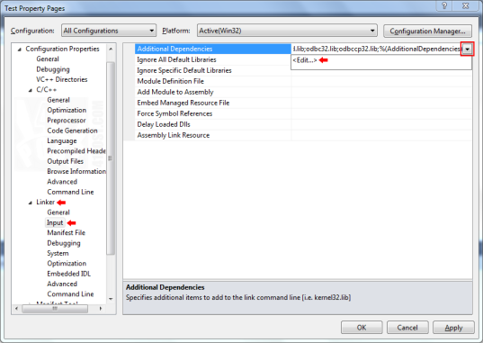Screen dimensions: 483x343
Task: Open Embedded IDL page
Action: tap(68, 274)
